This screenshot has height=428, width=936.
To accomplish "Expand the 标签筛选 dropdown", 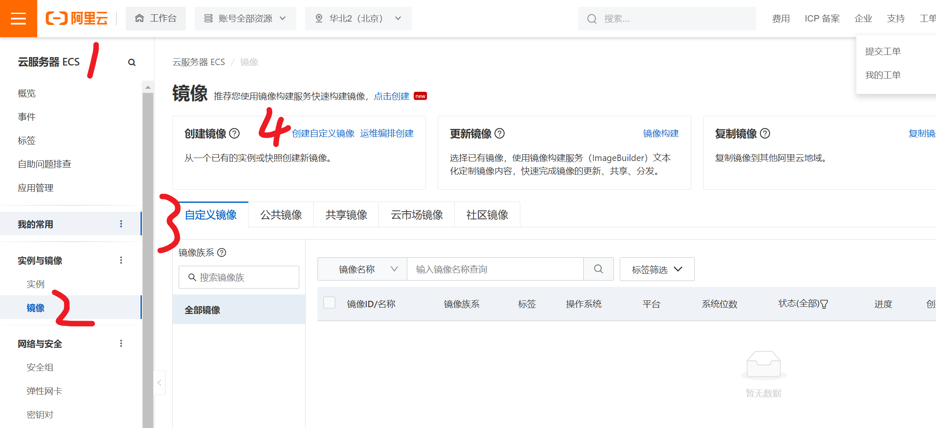I will tap(657, 269).
